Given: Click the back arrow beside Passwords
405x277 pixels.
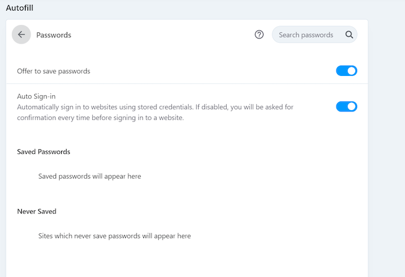Looking at the screenshot, I should [x=21, y=35].
